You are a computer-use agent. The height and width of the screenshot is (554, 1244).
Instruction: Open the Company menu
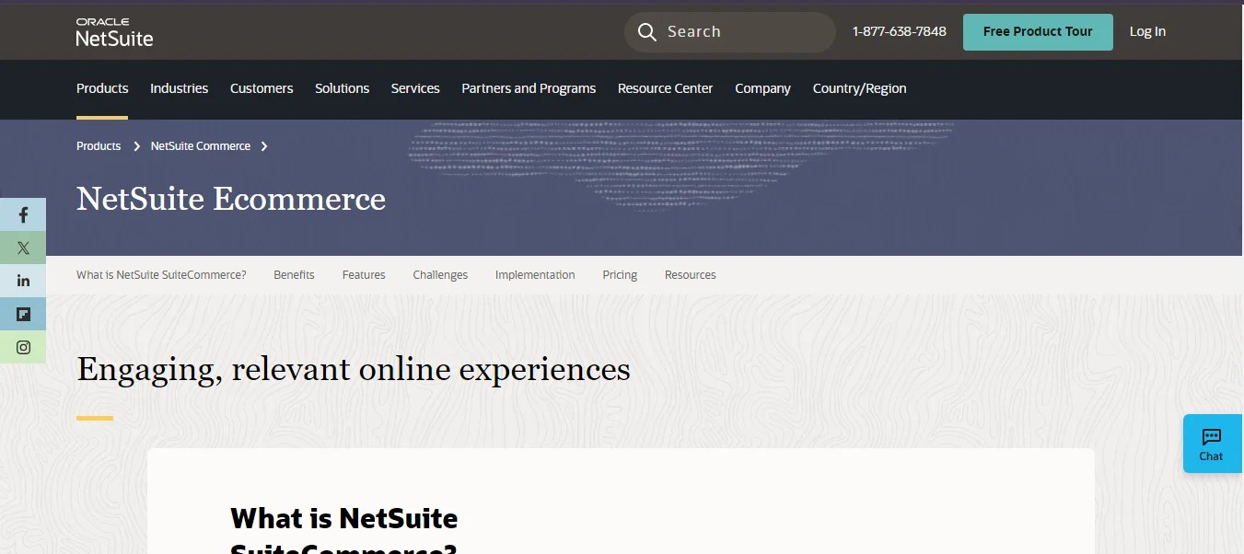point(762,88)
